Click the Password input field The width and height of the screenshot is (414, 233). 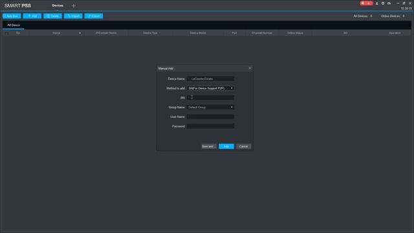(x=210, y=126)
